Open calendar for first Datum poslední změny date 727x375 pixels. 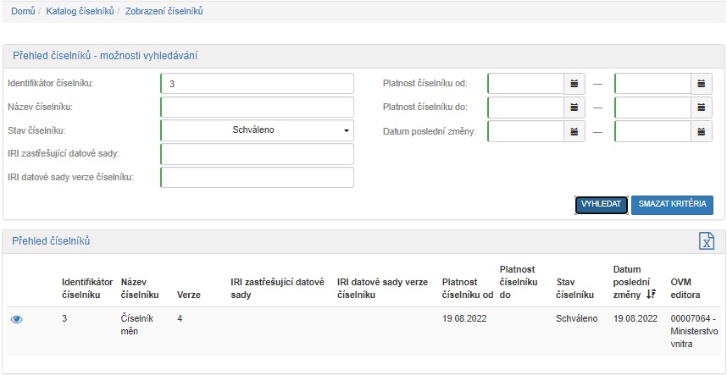tap(574, 132)
